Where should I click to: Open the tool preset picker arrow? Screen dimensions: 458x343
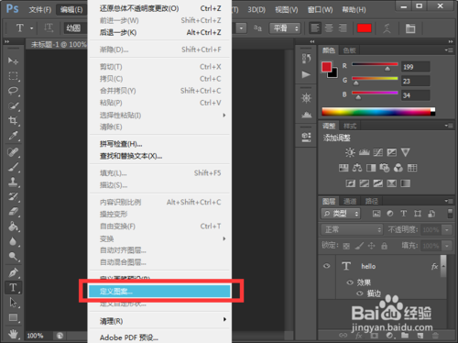point(32,28)
